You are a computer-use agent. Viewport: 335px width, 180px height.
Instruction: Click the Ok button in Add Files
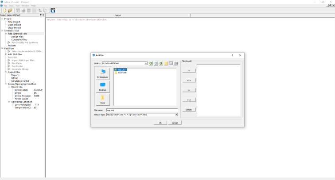(160, 123)
